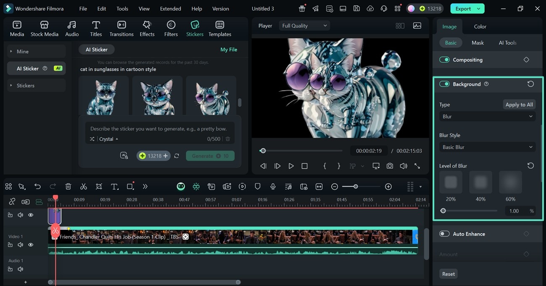546x286 pixels.
Task: Click the voiceover microphone icon
Action: [x=273, y=187]
